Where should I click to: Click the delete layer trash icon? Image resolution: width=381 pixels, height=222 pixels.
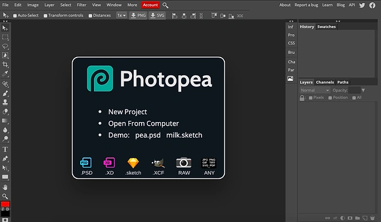coord(372,218)
